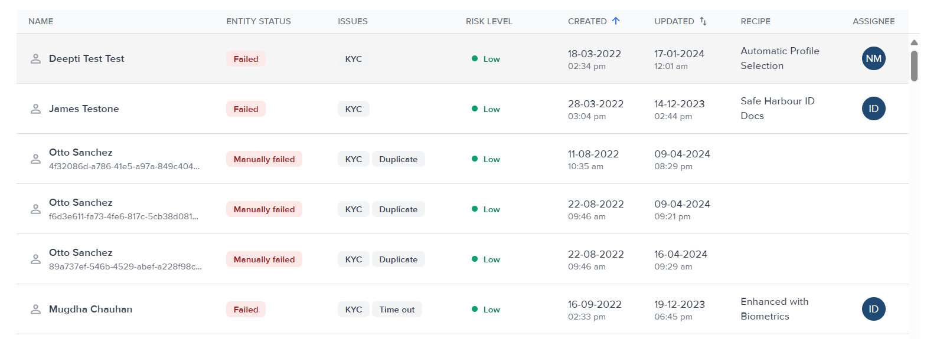Viewport: 927px width, 339px height.
Task: Click the scrollbar up arrow
Action: point(914,42)
